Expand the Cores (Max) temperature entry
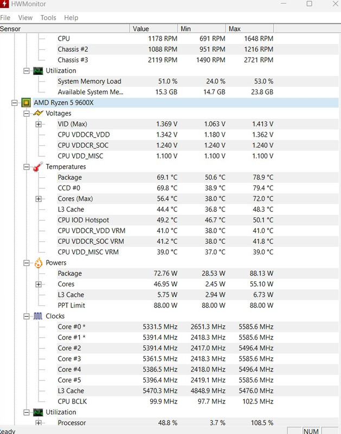The width and height of the screenshot is (341, 434). pos(38,199)
